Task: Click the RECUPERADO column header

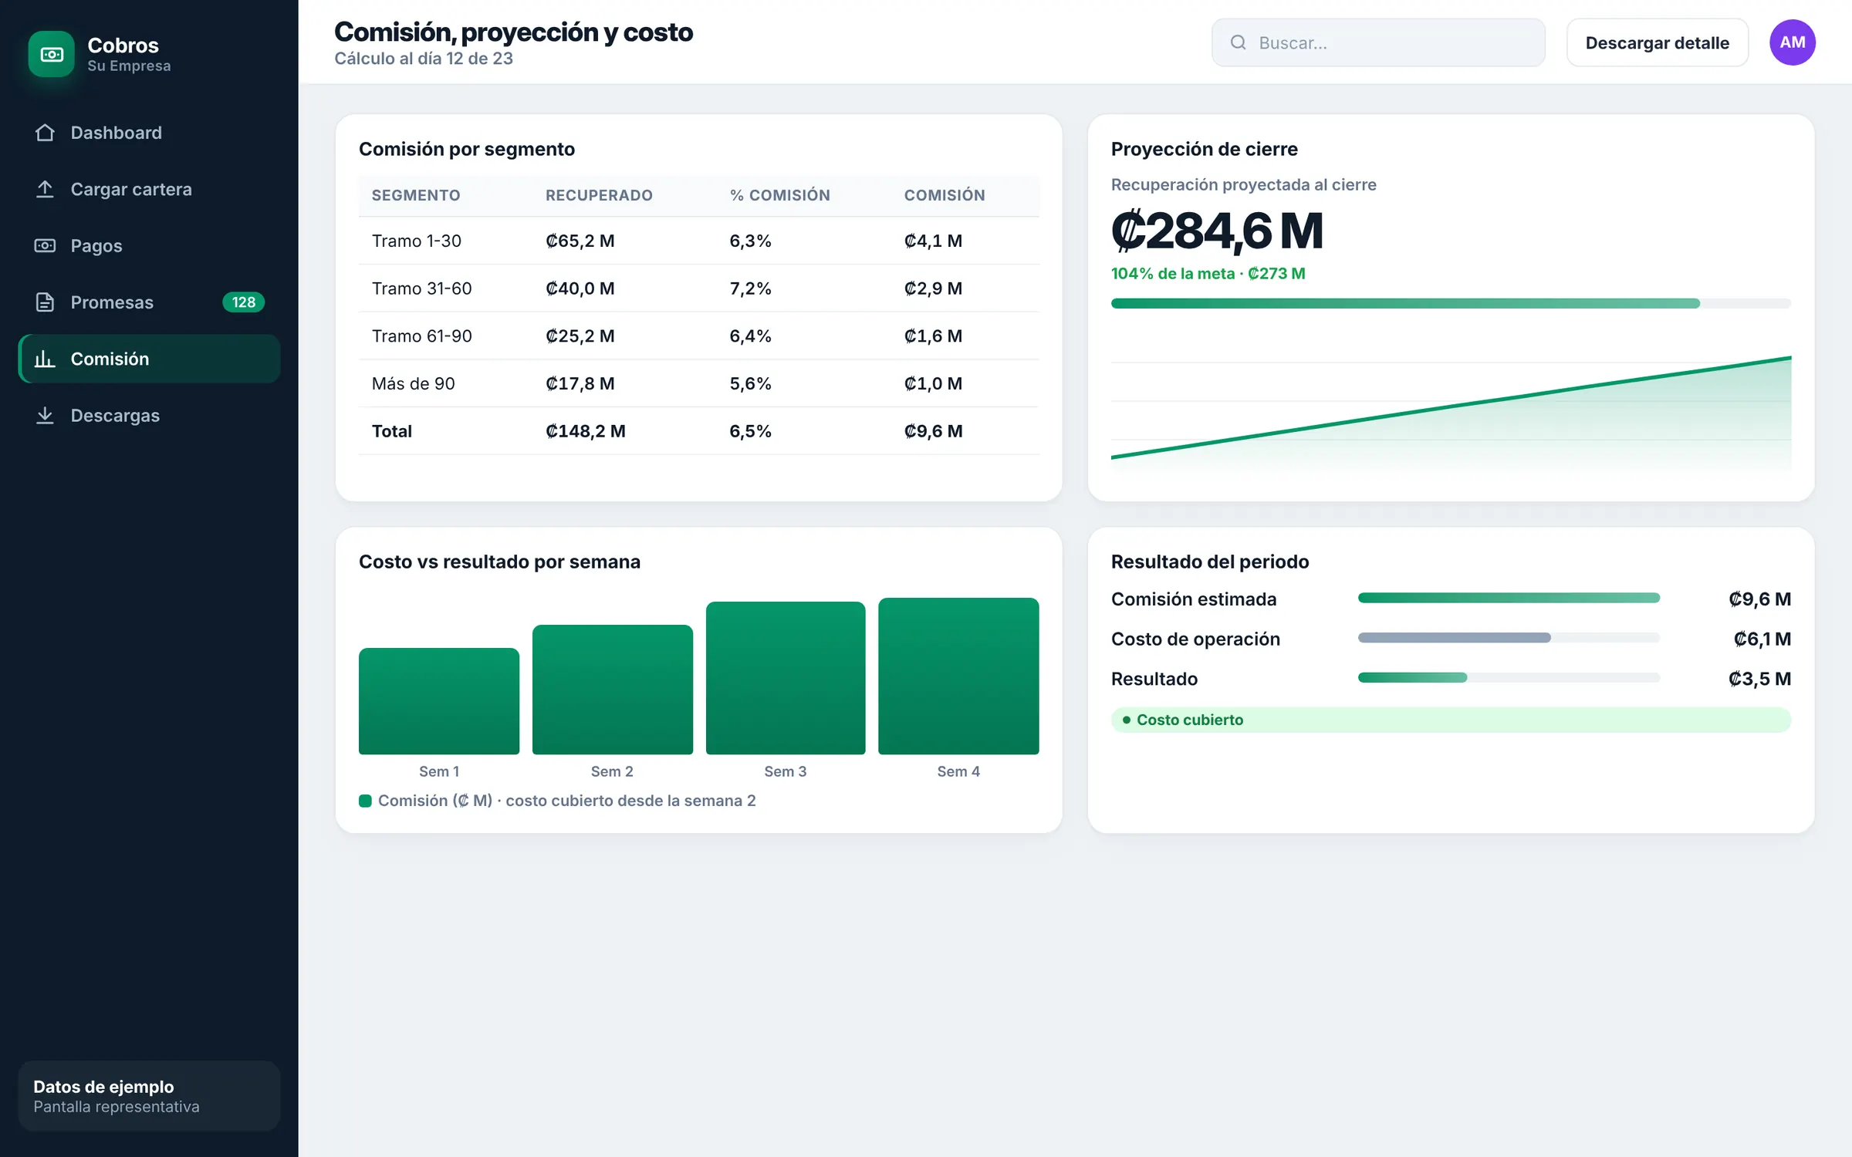Action: [x=599, y=195]
